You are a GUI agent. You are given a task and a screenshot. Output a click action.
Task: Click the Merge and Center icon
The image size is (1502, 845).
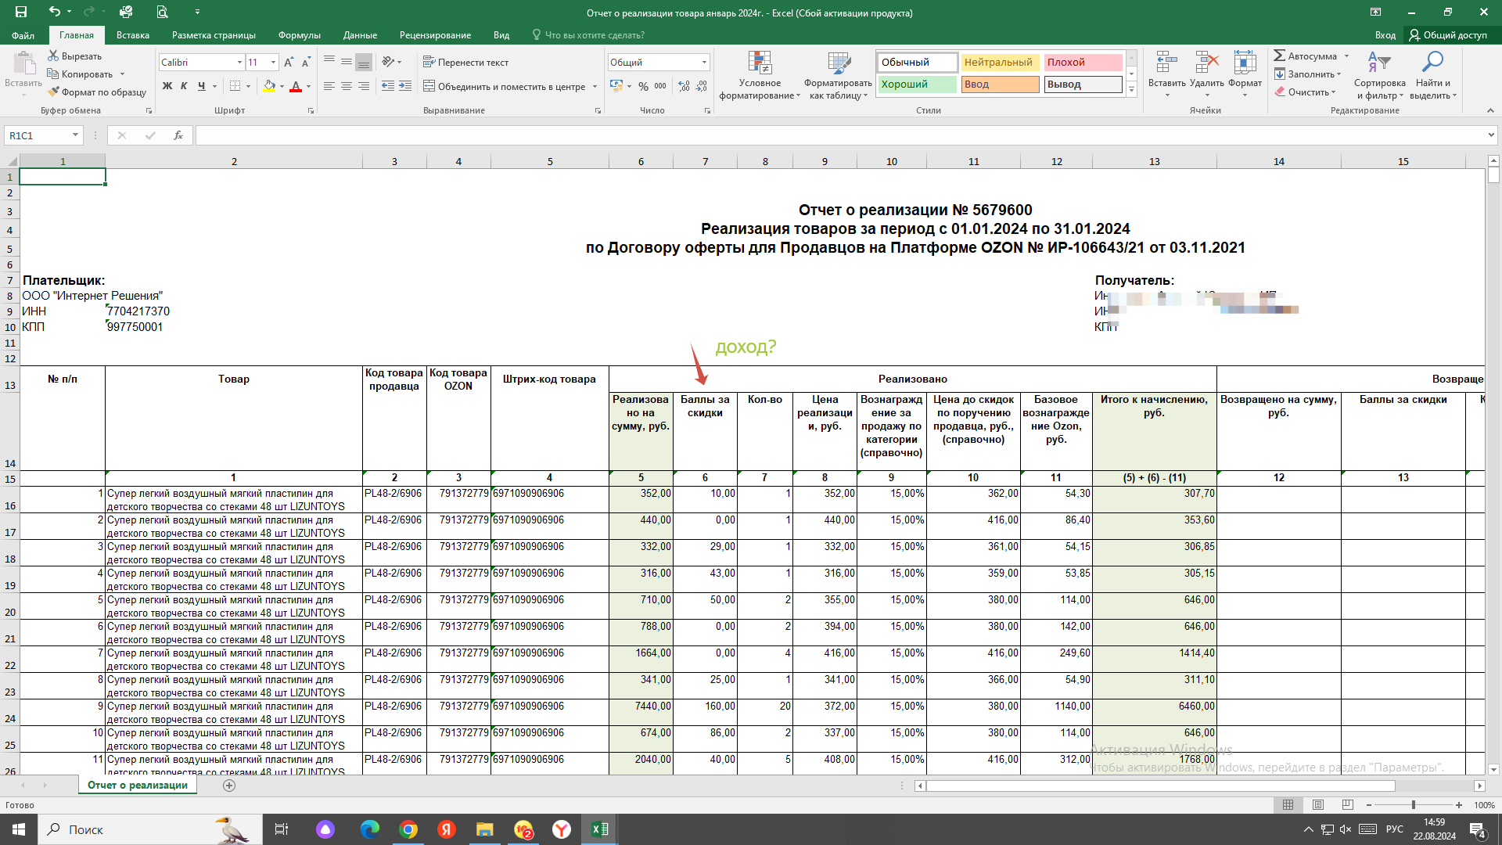pos(429,86)
